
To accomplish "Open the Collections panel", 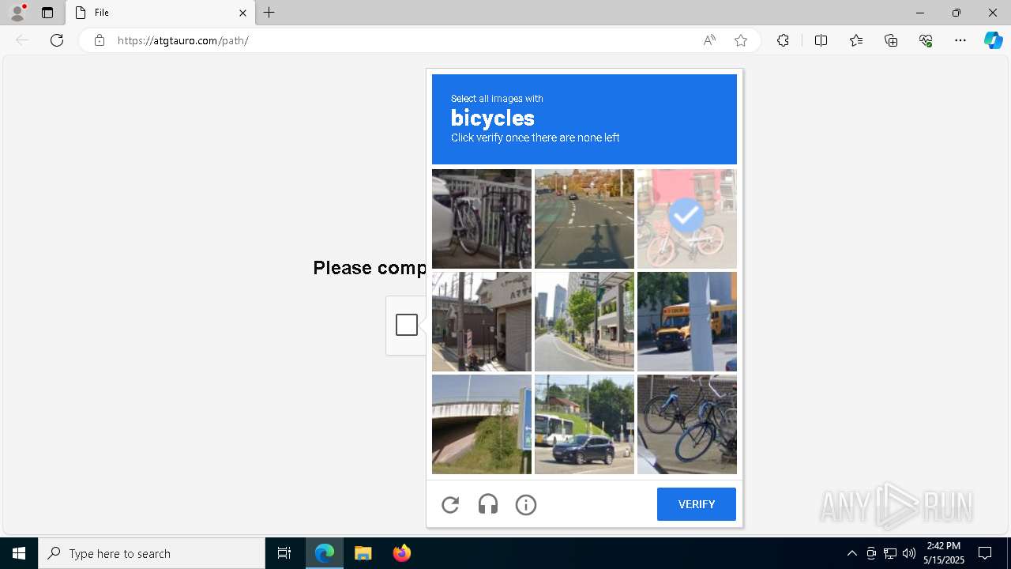I will tap(891, 40).
